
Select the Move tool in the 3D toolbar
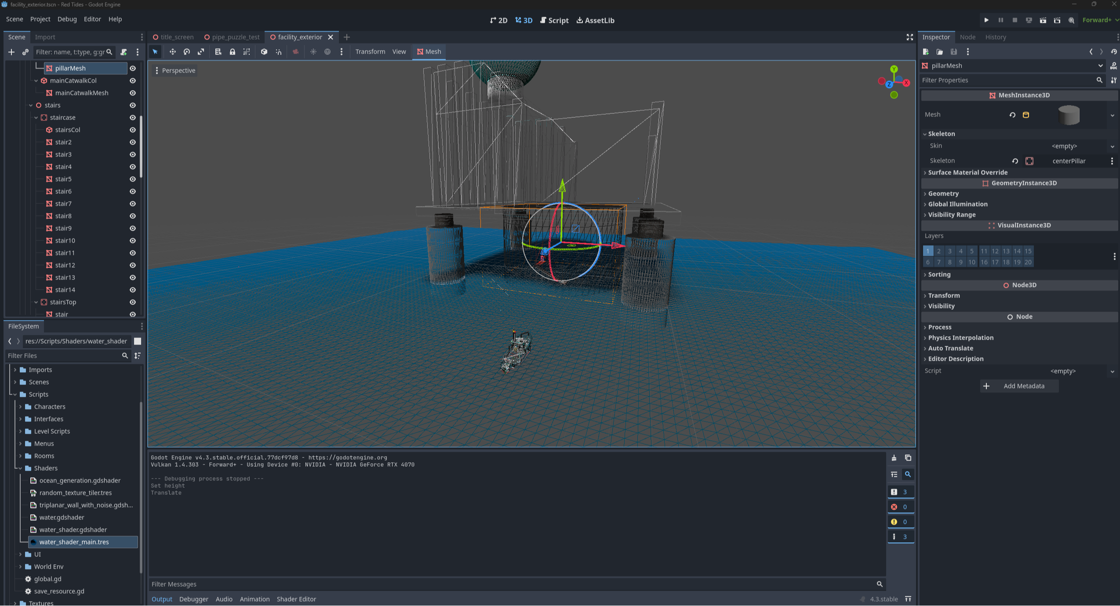click(172, 51)
